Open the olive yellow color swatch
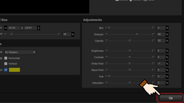 [x=14, y=70]
